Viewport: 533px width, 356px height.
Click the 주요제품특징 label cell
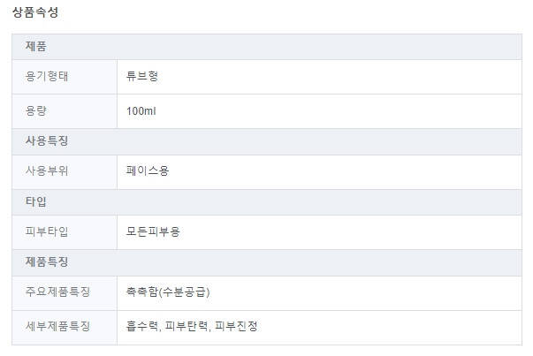pos(58,292)
